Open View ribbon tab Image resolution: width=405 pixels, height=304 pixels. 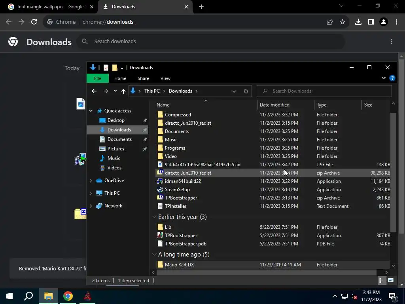166,78
